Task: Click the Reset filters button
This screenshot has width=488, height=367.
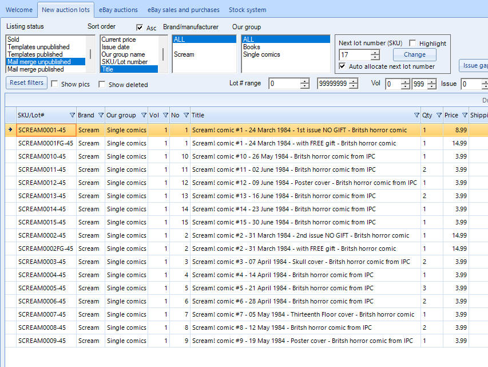Action: click(x=26, y=83)
